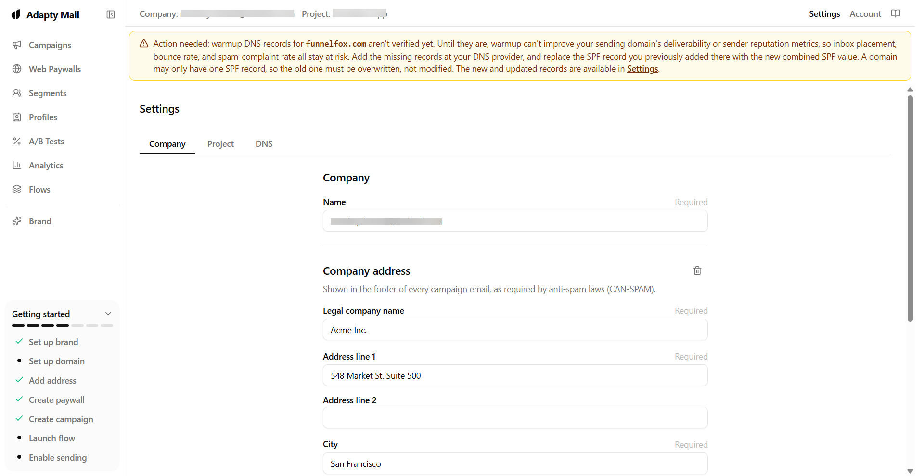Open Brand sparkle icon

tap(17, 221)
